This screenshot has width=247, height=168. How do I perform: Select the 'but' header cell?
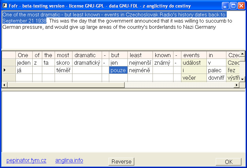pos(118,55)
